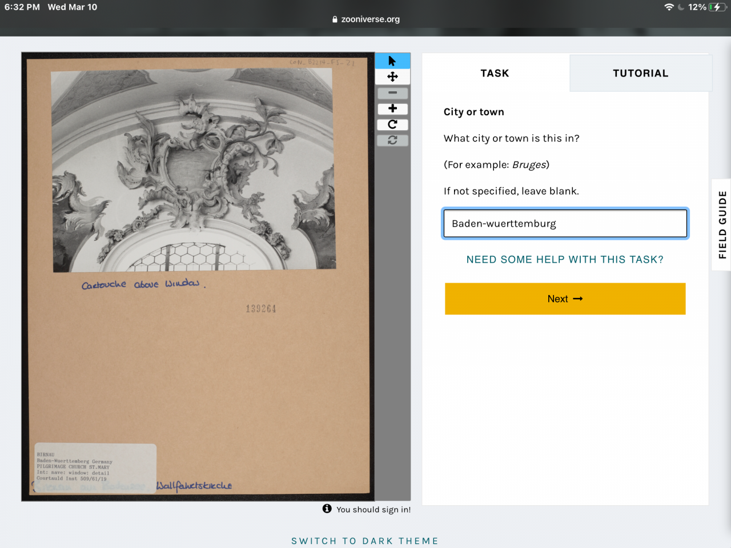Select the pointer annotate tool
This screenshot has width=731, height=548.
(392, 61)
